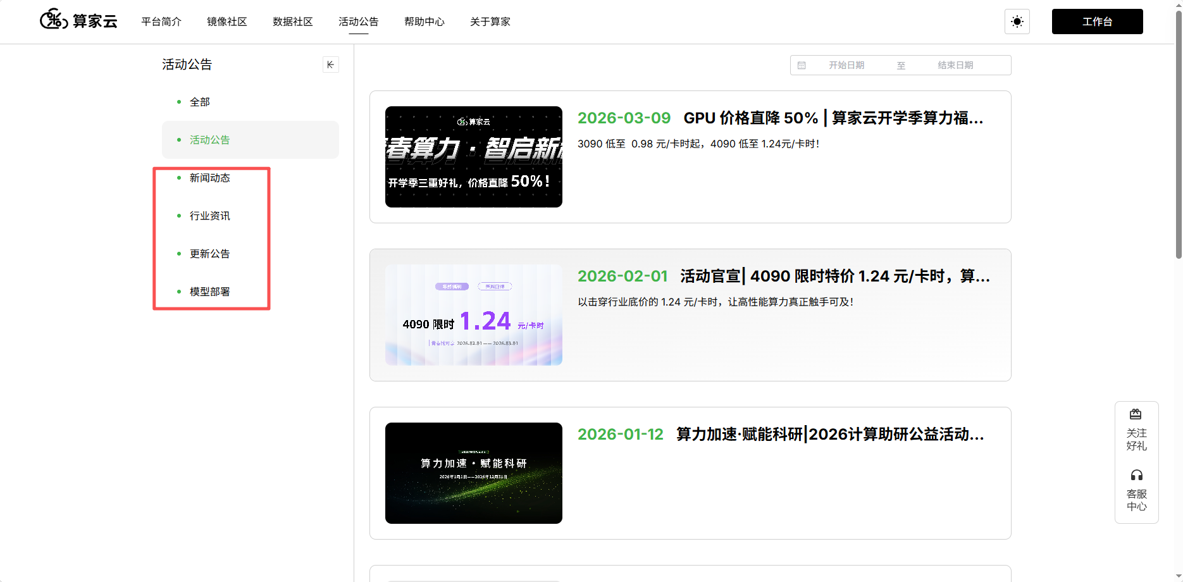Open 帮助中心 nav item

coord(424,22)
